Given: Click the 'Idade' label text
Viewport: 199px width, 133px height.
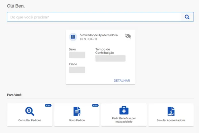Looking at the screenshot, I should coord(73,64).
